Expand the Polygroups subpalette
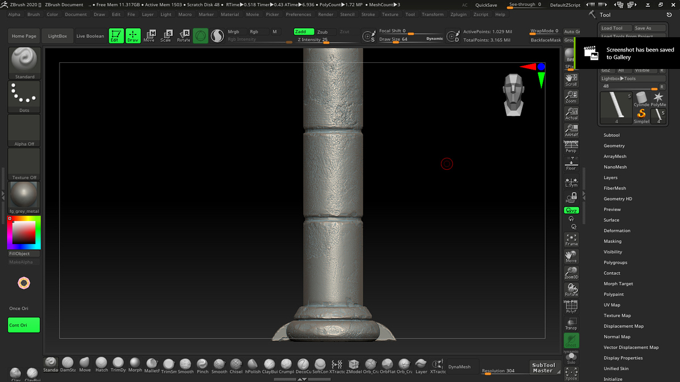 pyautogui.click(x=615, y=263)
